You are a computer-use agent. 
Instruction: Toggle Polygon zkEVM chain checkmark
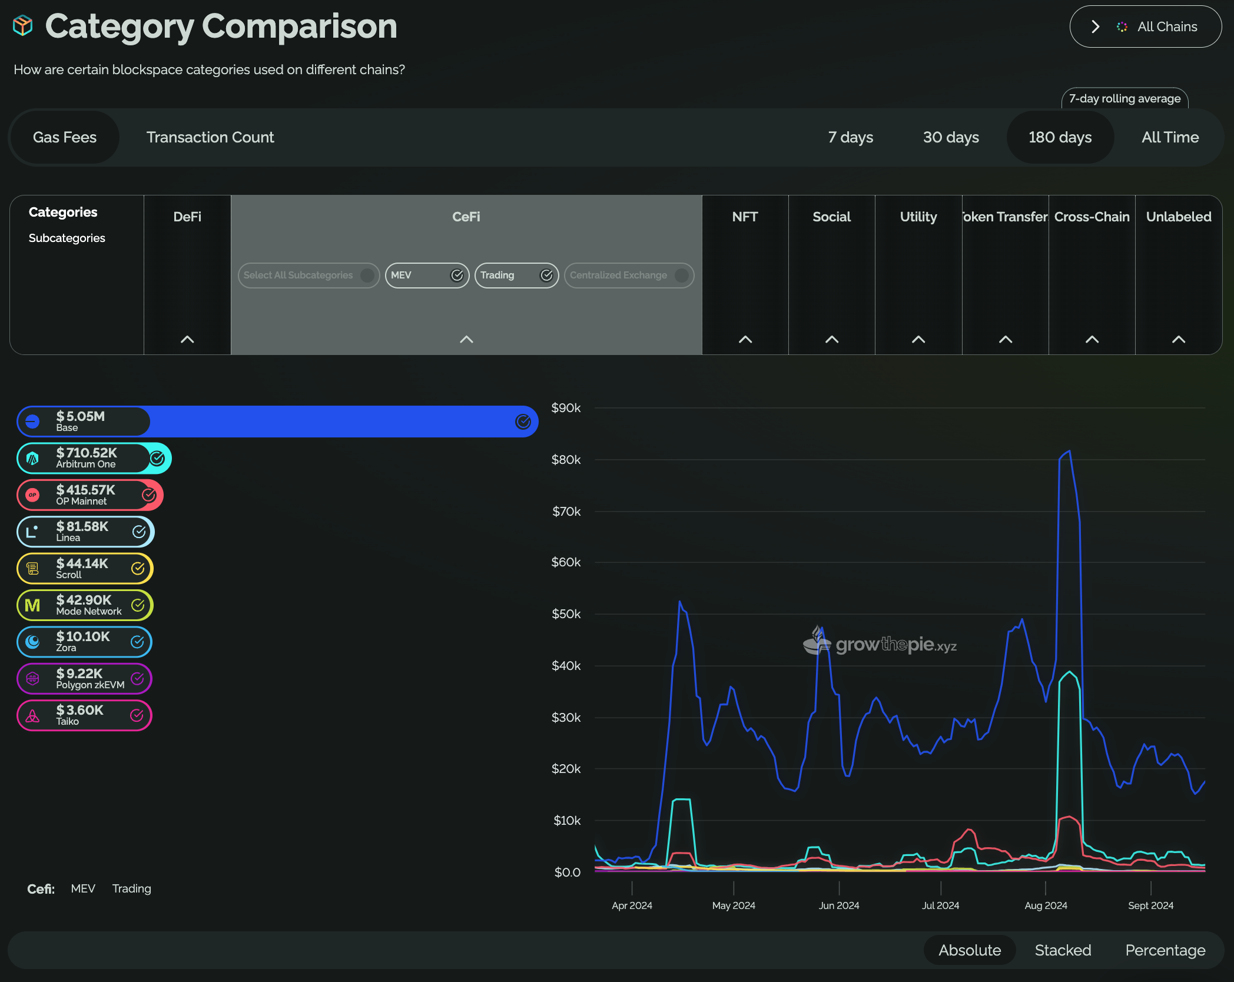137,678
